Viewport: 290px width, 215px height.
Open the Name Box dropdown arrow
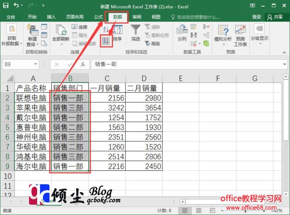pos(36,64)
